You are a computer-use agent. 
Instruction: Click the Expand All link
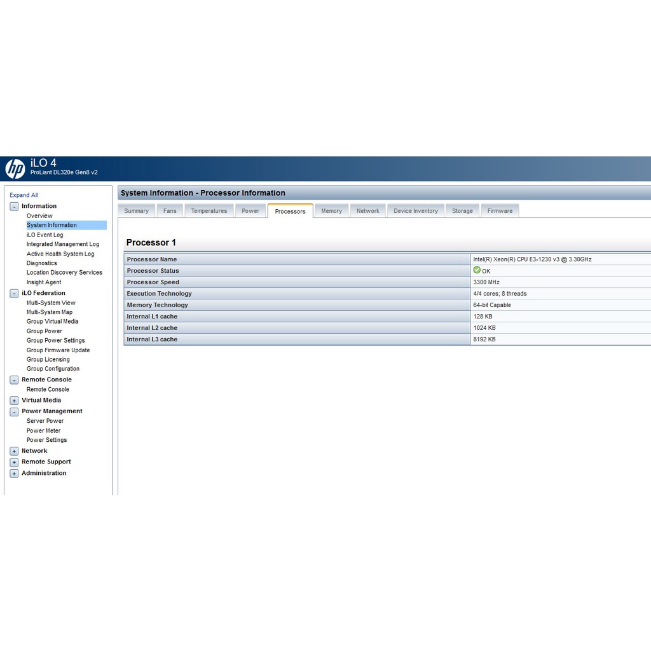click(x=24, y=195)
